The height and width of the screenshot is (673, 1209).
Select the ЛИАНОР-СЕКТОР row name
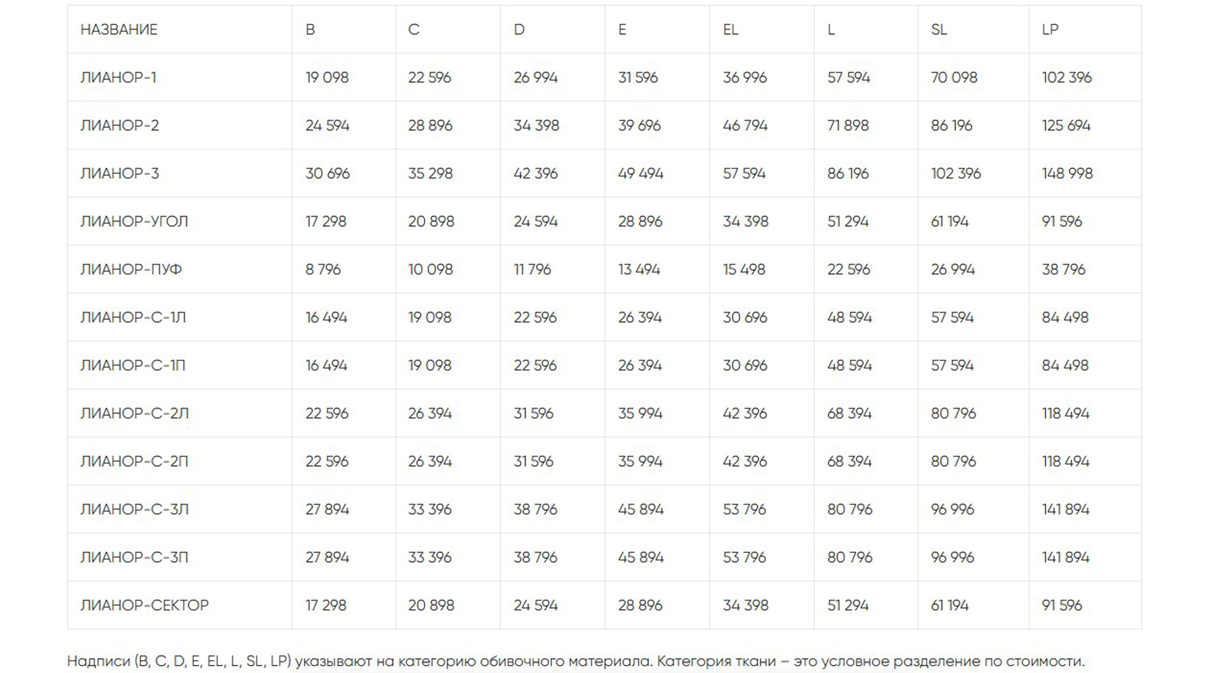(144, 605)
